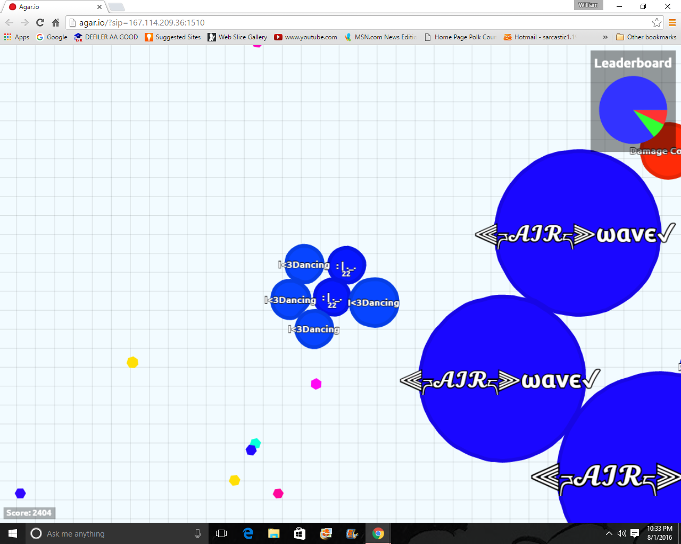Show hidden system tray icons
681x544 pixels.
click(x=609, y=533)
